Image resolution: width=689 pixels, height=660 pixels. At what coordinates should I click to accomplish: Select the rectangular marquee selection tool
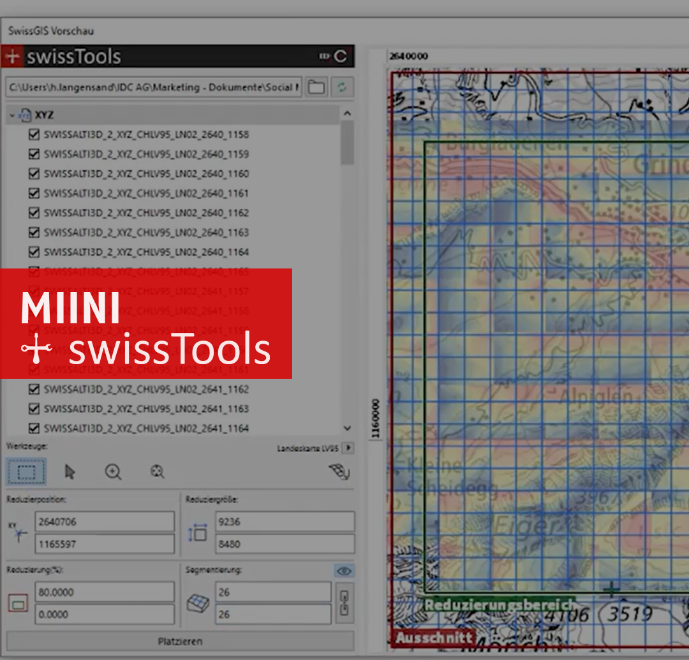[x=26, y=472]
